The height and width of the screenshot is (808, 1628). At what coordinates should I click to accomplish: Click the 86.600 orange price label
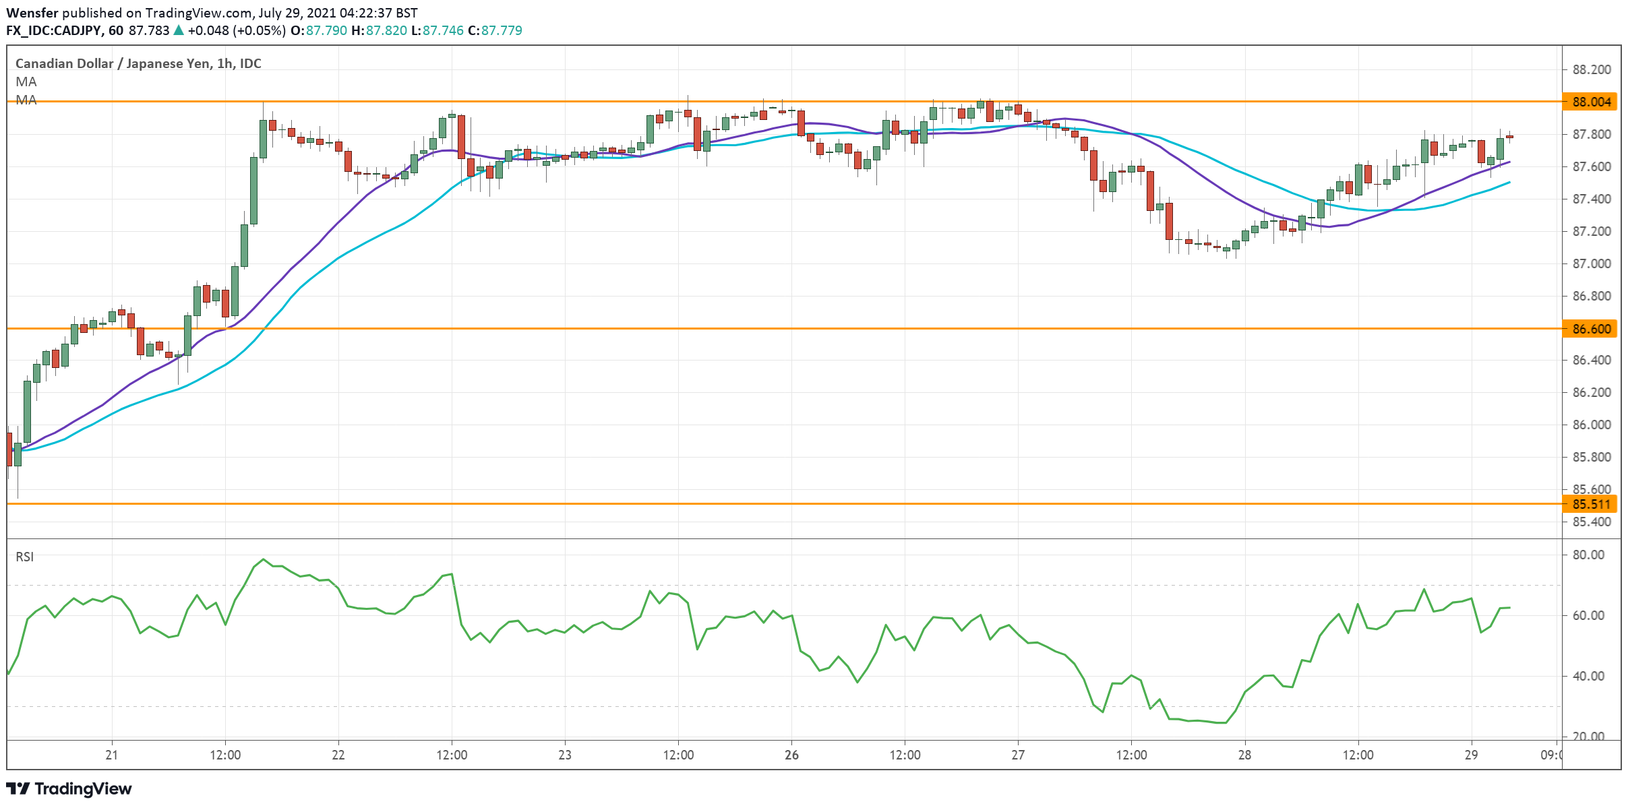pyautogui.click(x=1591, y=329)
